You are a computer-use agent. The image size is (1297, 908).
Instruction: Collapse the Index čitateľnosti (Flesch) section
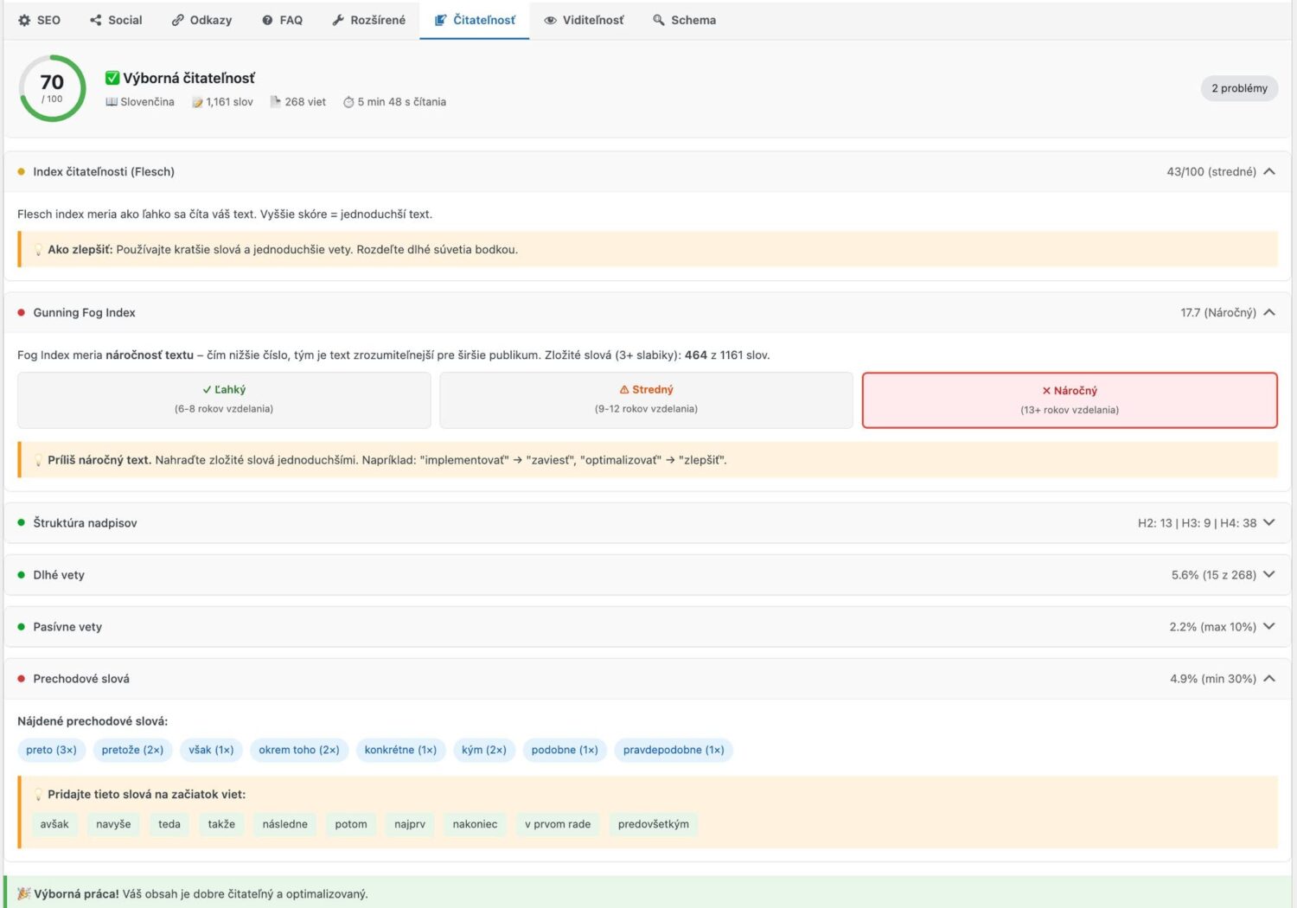(x=1269, y=171)
